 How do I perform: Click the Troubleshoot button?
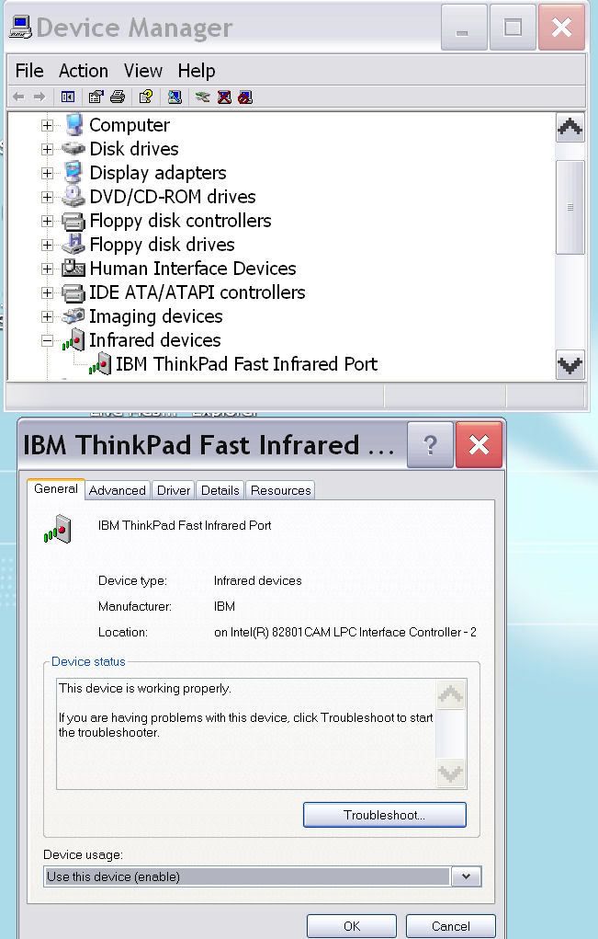pyautogui.click(x=384, y=815)
